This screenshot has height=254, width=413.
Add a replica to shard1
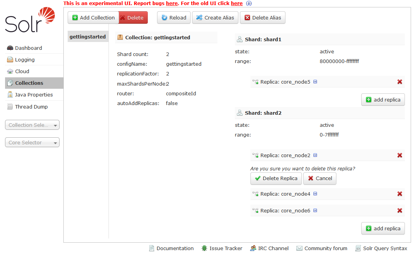click(x=383, y=100)
